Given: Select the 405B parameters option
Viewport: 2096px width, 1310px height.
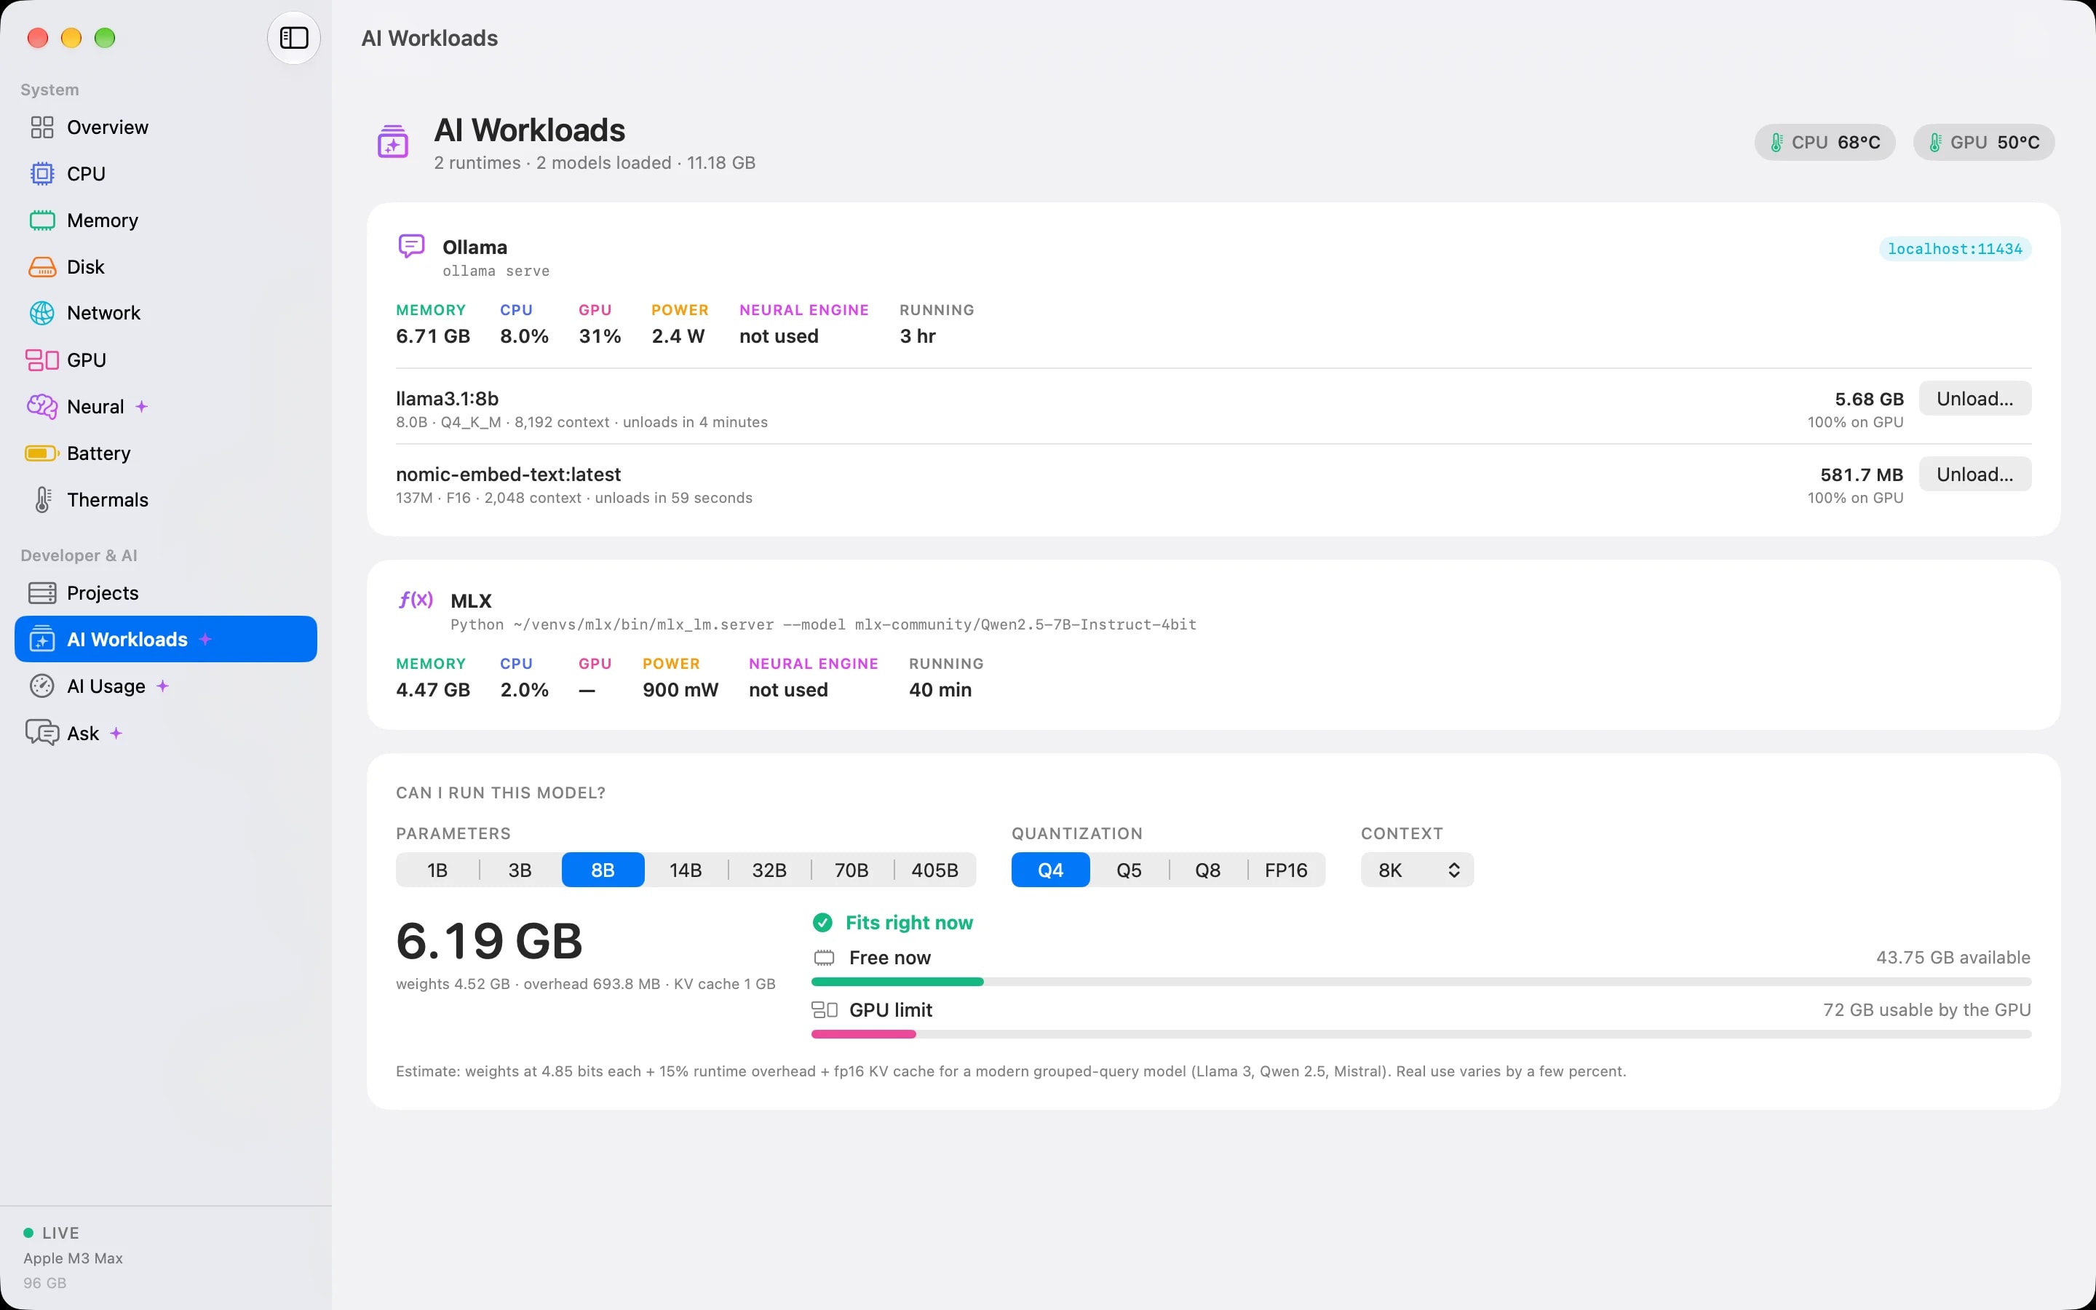Looking at the screenshot, I should tap(934, 870).
